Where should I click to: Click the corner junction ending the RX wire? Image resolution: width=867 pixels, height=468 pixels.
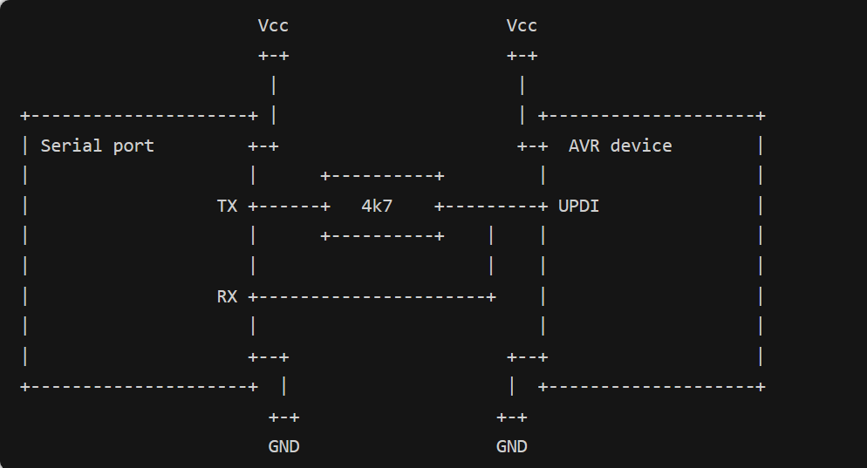[x=491, y=296]
